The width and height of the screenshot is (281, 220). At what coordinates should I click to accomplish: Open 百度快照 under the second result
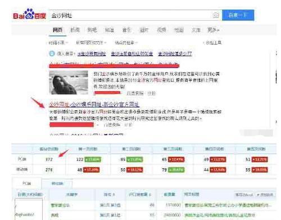pyautogui.click(x=112, y=125)
